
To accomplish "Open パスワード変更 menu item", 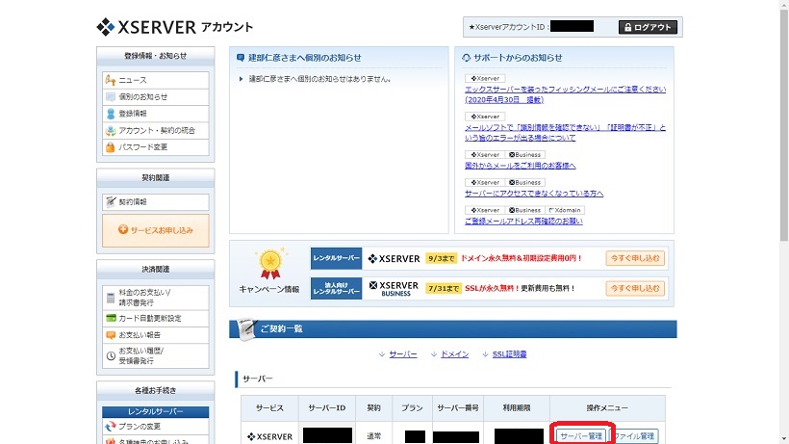I will (x=155, y=147).
